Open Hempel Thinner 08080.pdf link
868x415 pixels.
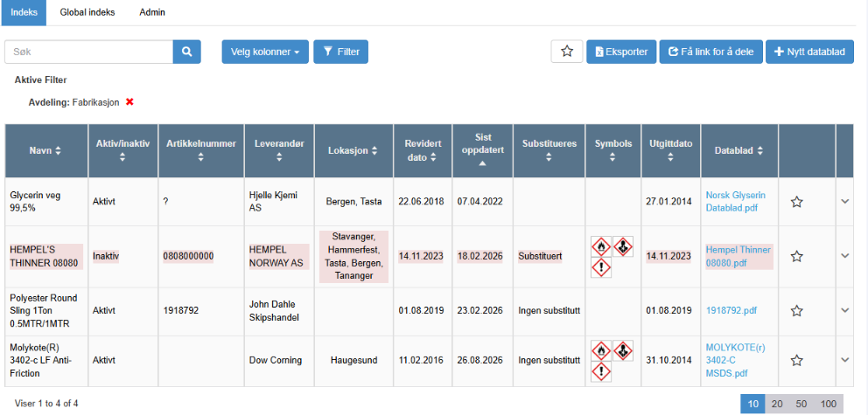coord(738,256)
